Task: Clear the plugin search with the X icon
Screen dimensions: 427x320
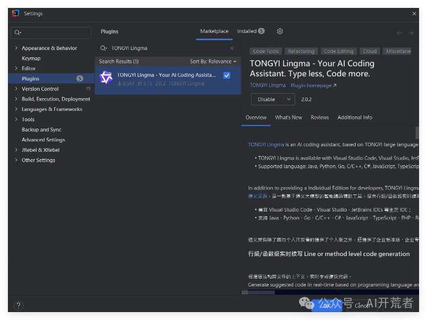Action: (x=231, y=48)
